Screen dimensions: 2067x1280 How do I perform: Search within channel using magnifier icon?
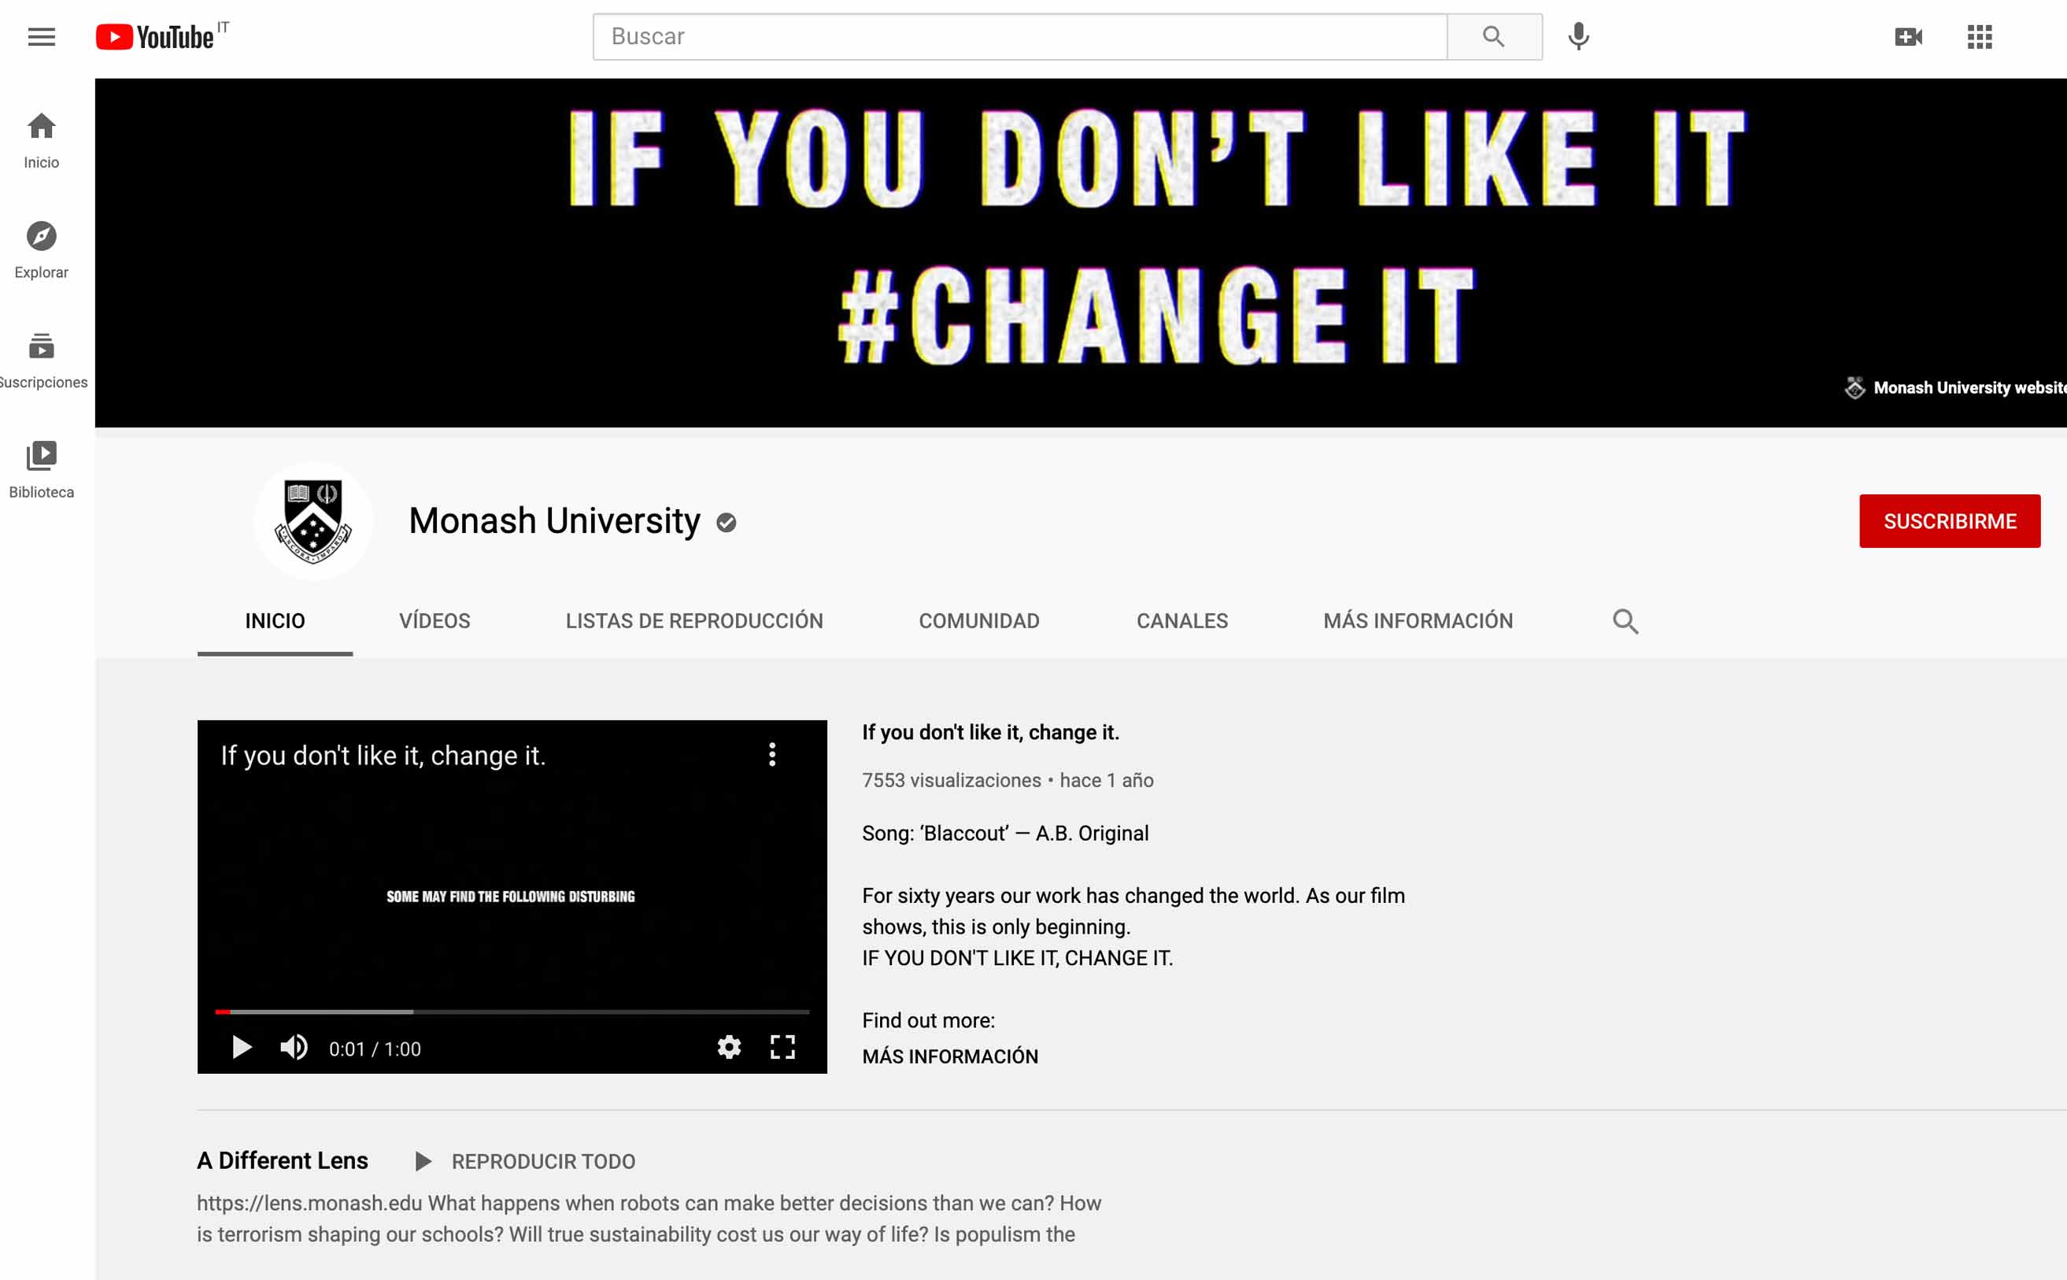click(x=1625, y=620)
